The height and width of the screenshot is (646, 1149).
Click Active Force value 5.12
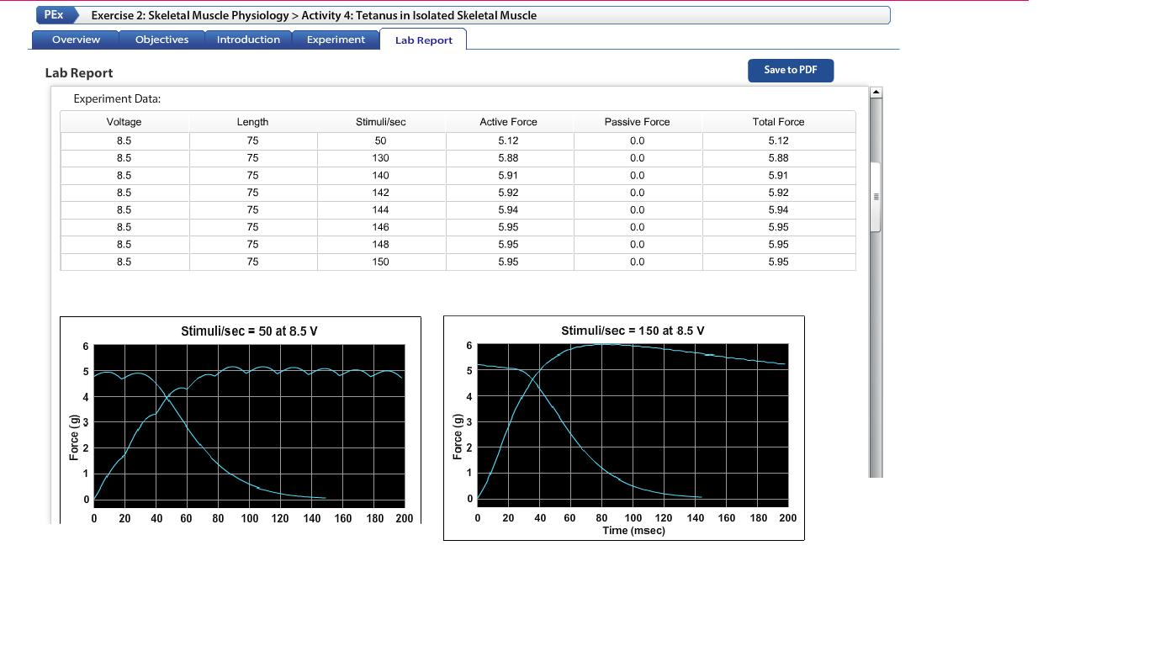509,140
